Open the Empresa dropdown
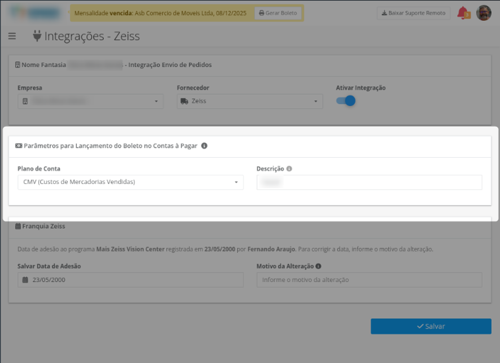 pyautogui.click(x=90, y=101)
